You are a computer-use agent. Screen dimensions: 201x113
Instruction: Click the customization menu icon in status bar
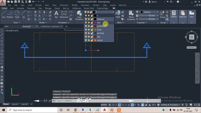(x=199, y=105)
